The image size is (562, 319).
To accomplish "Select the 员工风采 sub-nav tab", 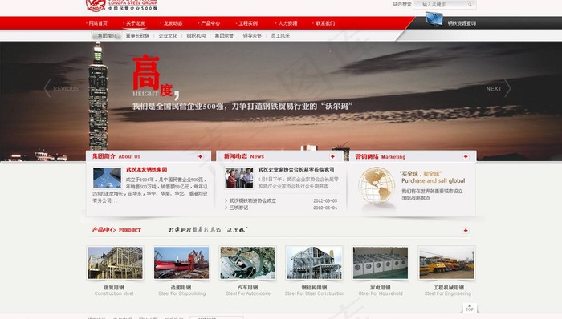I will click(280, 36).
